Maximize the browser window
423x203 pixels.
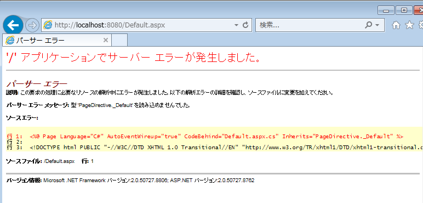404,10
